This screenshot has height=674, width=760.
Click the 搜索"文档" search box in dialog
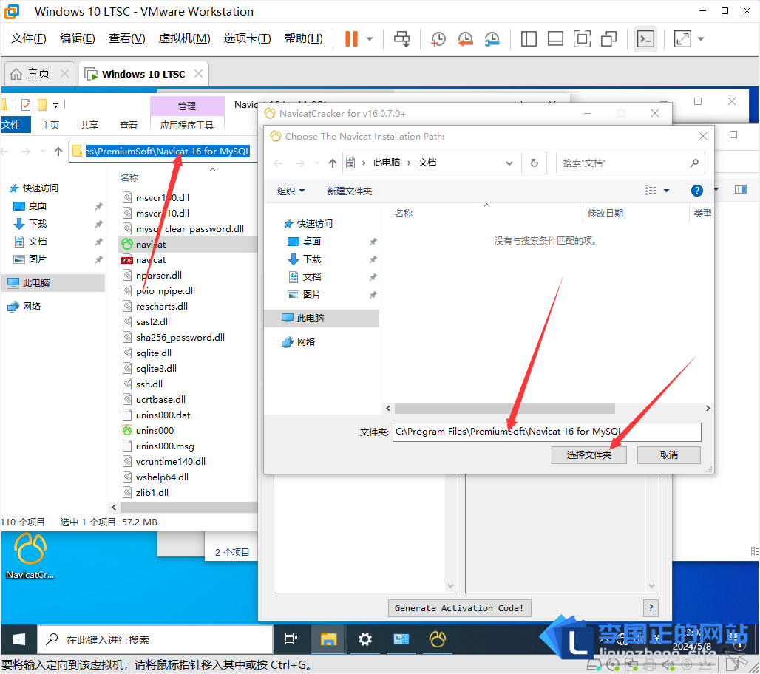point(630,163)
